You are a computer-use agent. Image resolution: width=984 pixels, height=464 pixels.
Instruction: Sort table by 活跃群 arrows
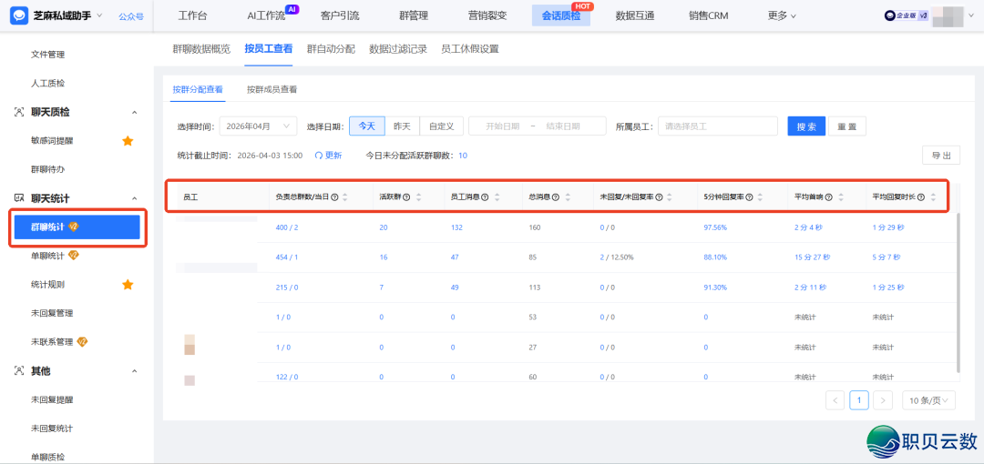[418, 197]
